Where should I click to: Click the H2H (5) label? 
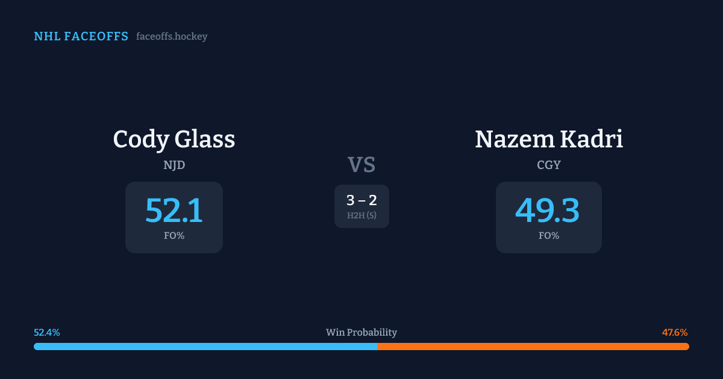click(361, 215)
